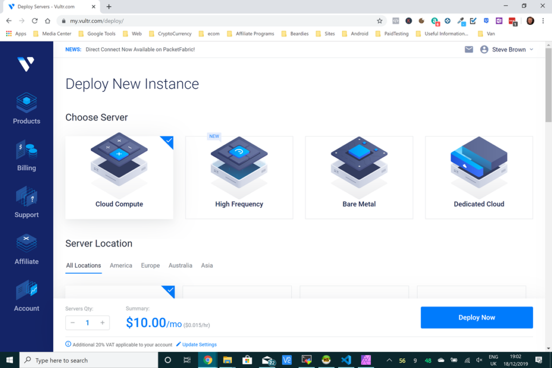Open the Account section in sidebar
552x368 pixels.
point(26,296)
